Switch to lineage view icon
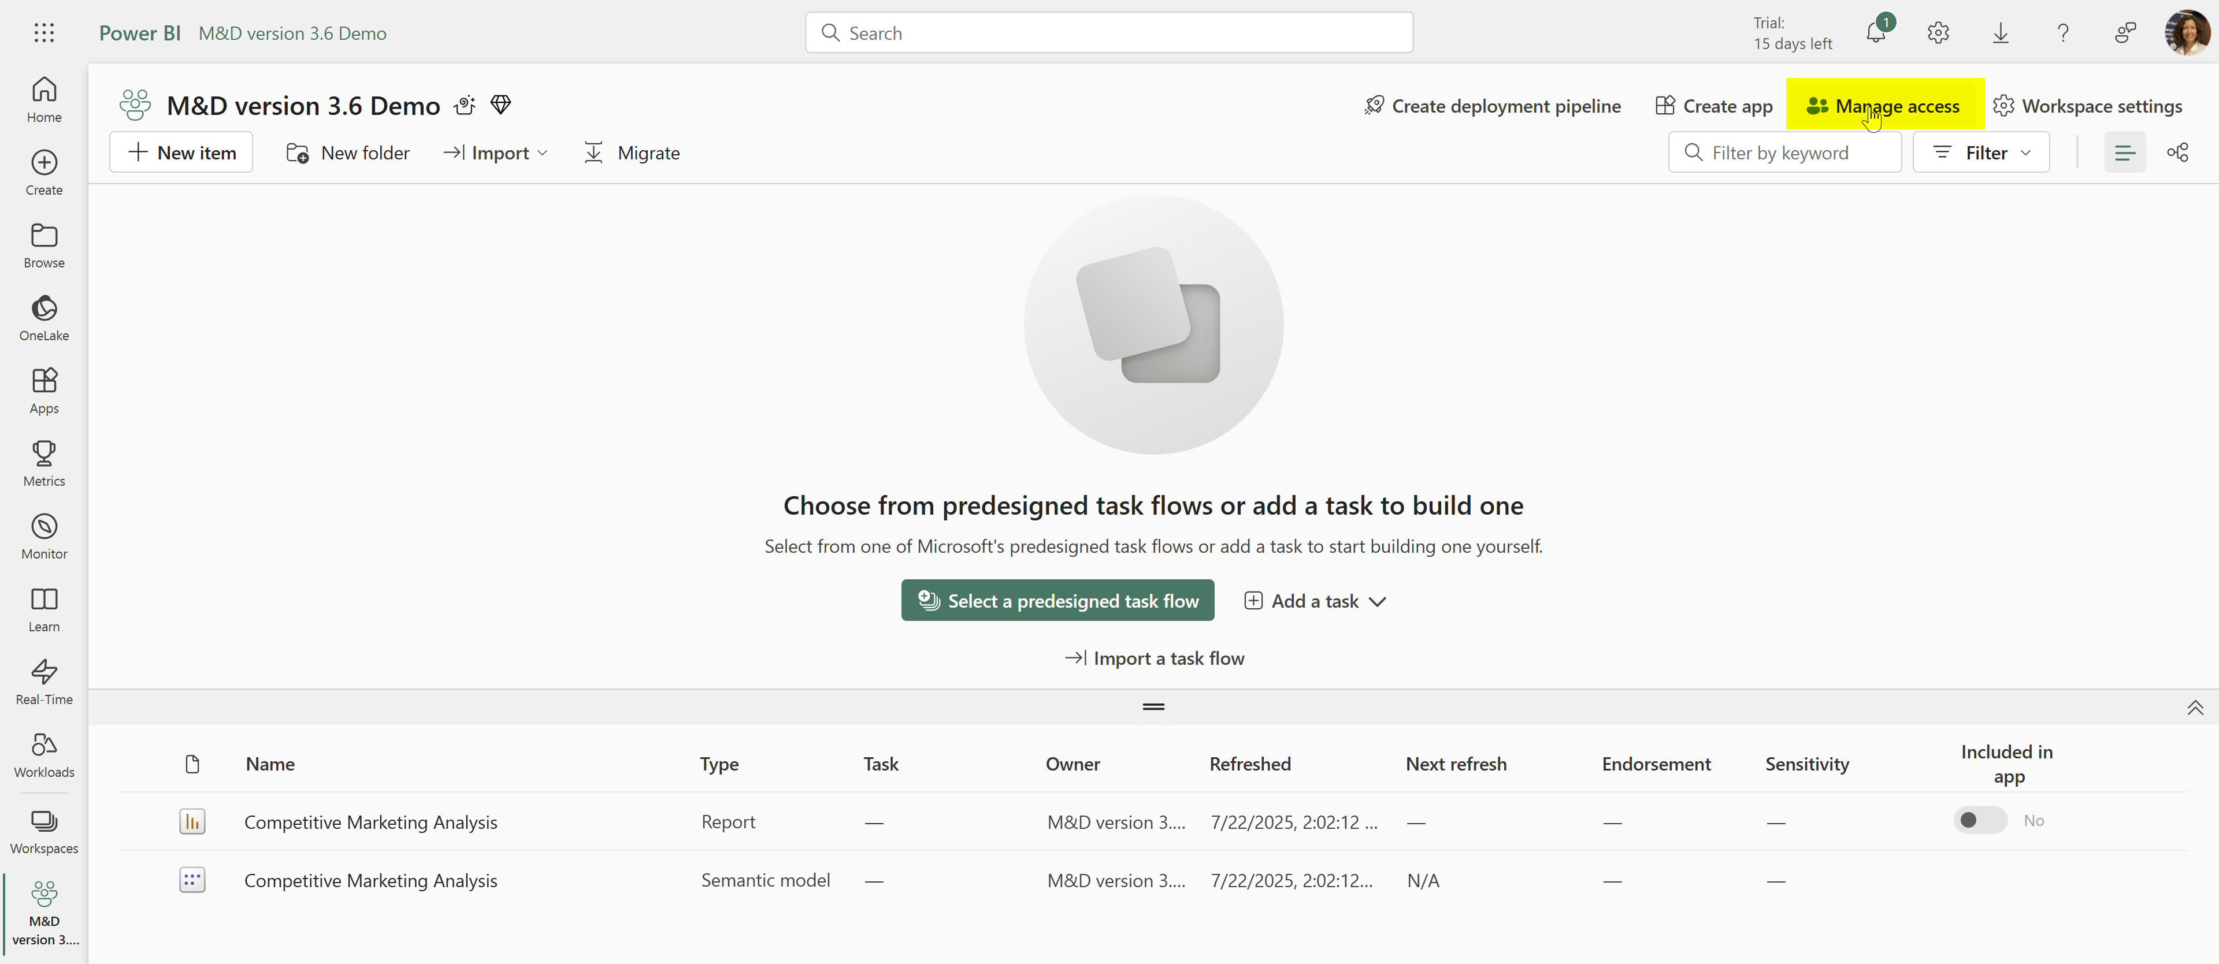This screenshot has height=964, width=2219. click(2177, 152)
